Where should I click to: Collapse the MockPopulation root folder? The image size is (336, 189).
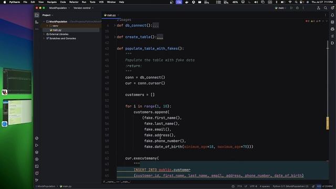[x=44, y=22]
